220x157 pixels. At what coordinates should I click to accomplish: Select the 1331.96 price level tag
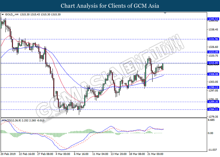(x=213, y=39)
